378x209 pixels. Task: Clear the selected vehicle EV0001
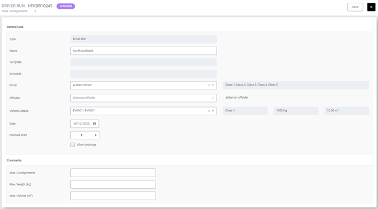pos(209,111)
